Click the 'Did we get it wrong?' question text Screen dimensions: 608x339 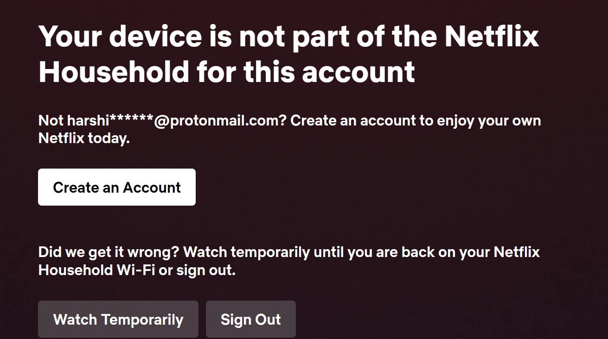point(109,253)
